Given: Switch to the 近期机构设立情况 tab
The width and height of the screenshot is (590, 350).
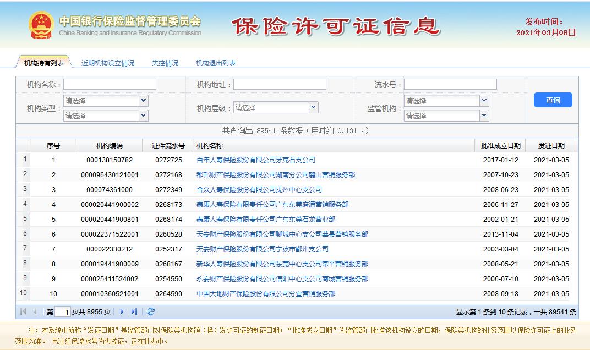Looking at the screenshot, I should point(108,62).
